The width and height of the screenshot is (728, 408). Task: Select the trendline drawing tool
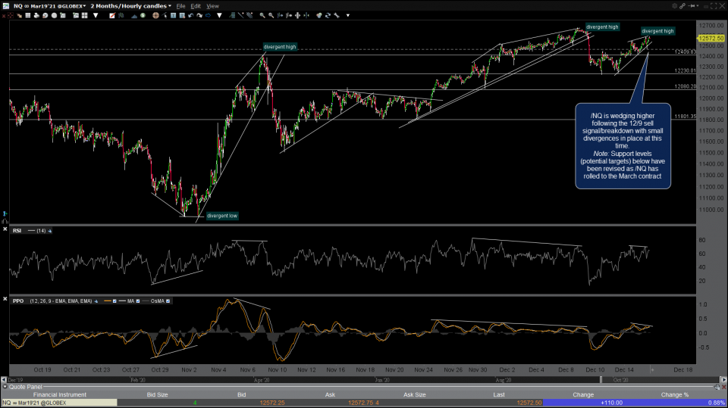(x=240, y=16)
